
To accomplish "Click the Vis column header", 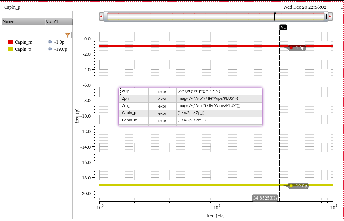I will [49, 22].
